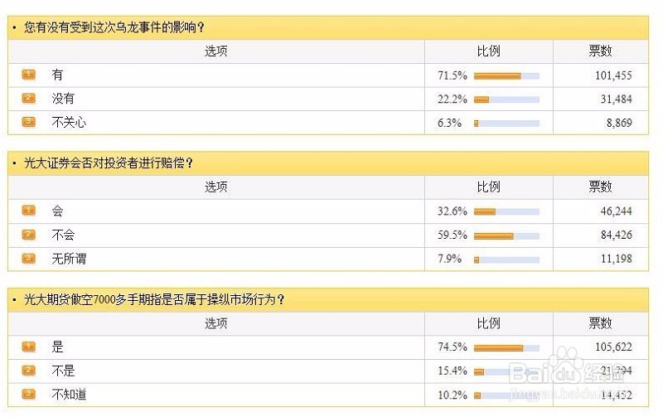The image size is (663, 417).
Task: Click the 光大期货做空7000多手期指 question title
Action: [x=155, y=299]
